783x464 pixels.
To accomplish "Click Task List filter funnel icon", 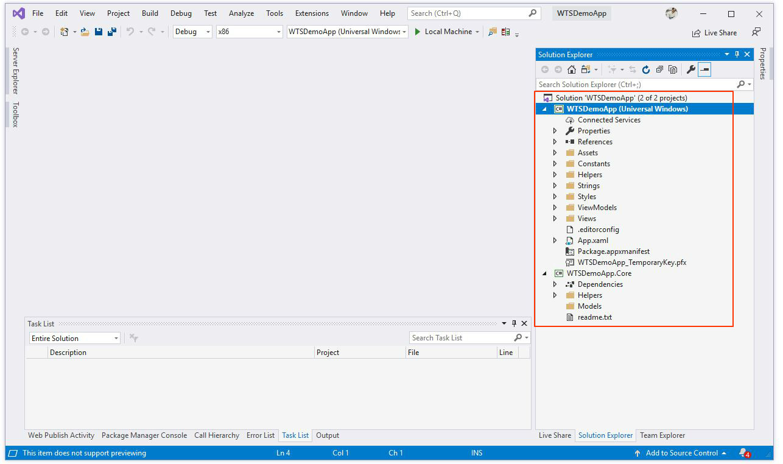I will click(134, 338).
